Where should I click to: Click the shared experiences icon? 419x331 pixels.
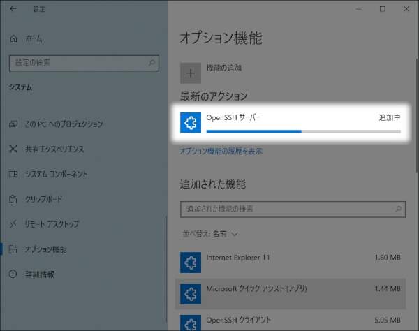click(x=13, y=149)
